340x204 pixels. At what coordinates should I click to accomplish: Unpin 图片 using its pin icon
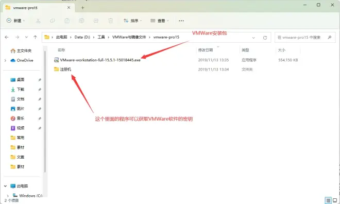[x=40, y=109]
